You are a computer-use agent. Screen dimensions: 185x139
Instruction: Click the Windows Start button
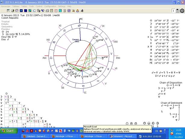pos(9,131)
